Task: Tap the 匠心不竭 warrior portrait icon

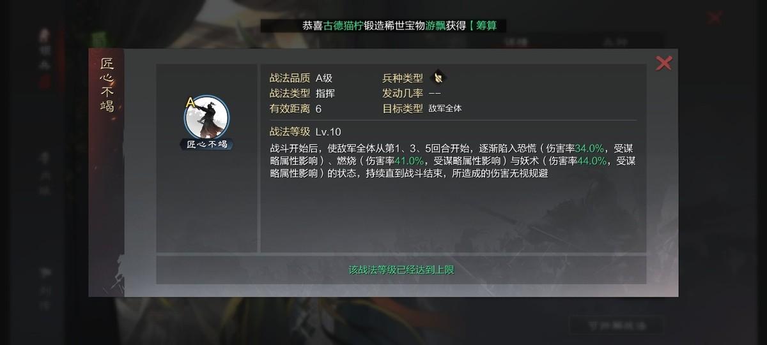Action: (206, 117)
